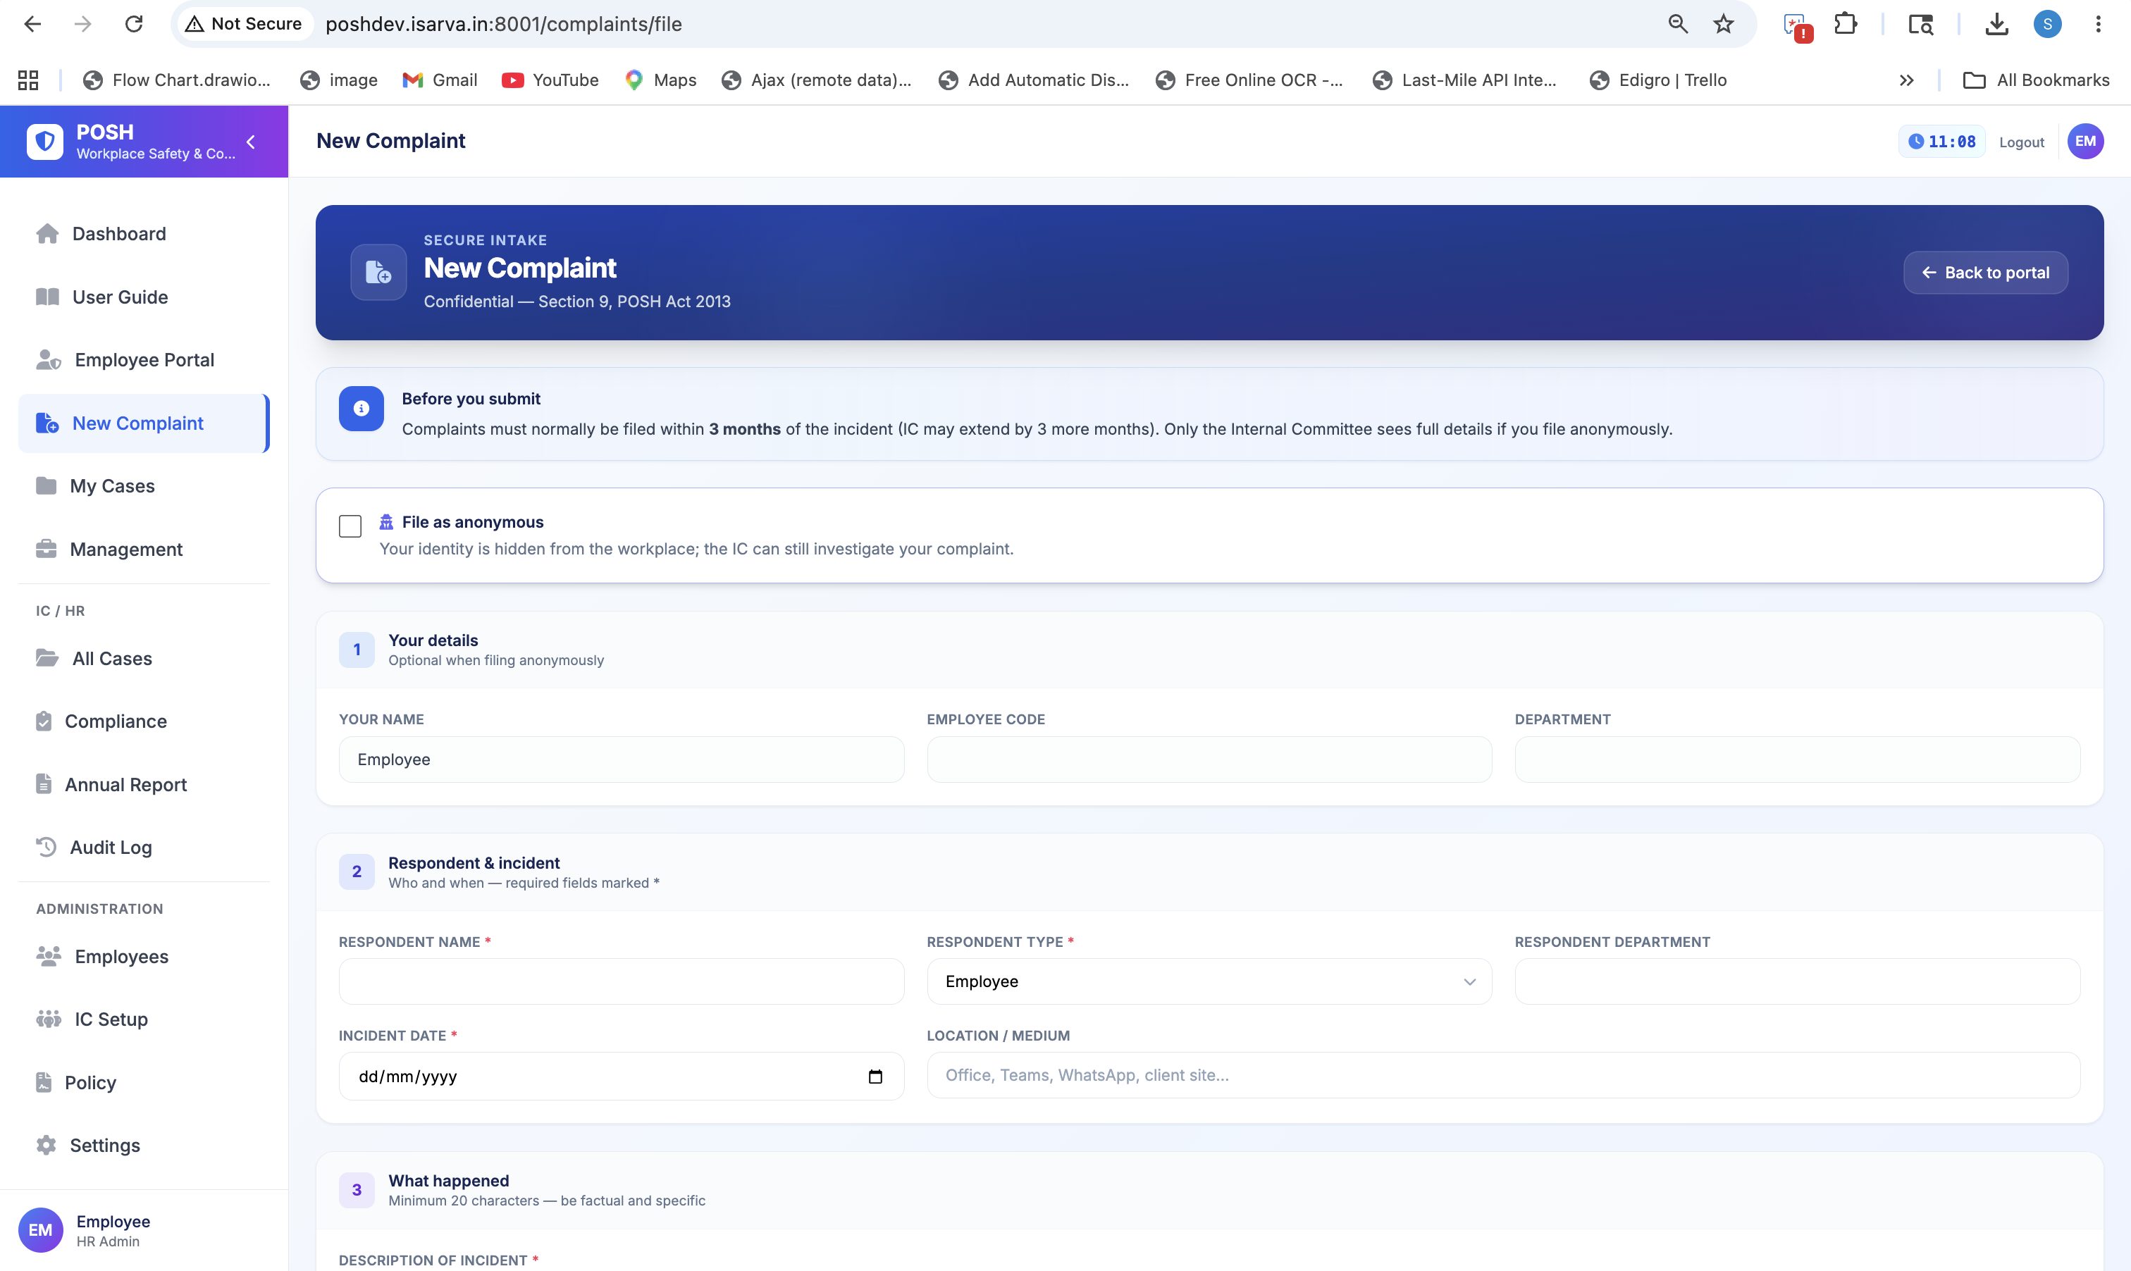Open the apps grid in bookmarks bar
The width and height of the screenshot is (2131, 1271).
pos(28,80)
